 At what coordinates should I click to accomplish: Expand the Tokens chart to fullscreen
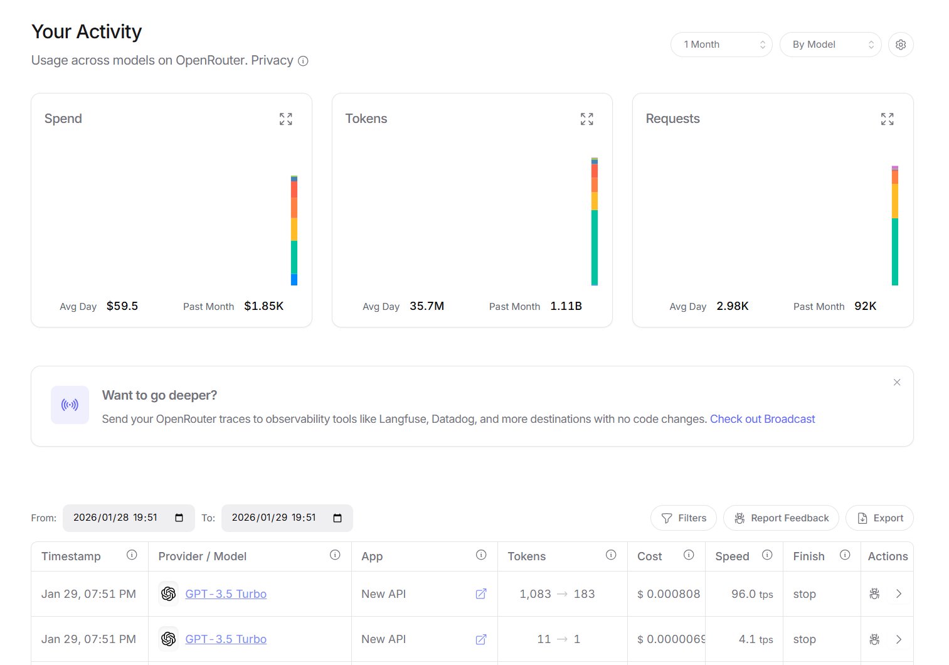coord(586,119)
